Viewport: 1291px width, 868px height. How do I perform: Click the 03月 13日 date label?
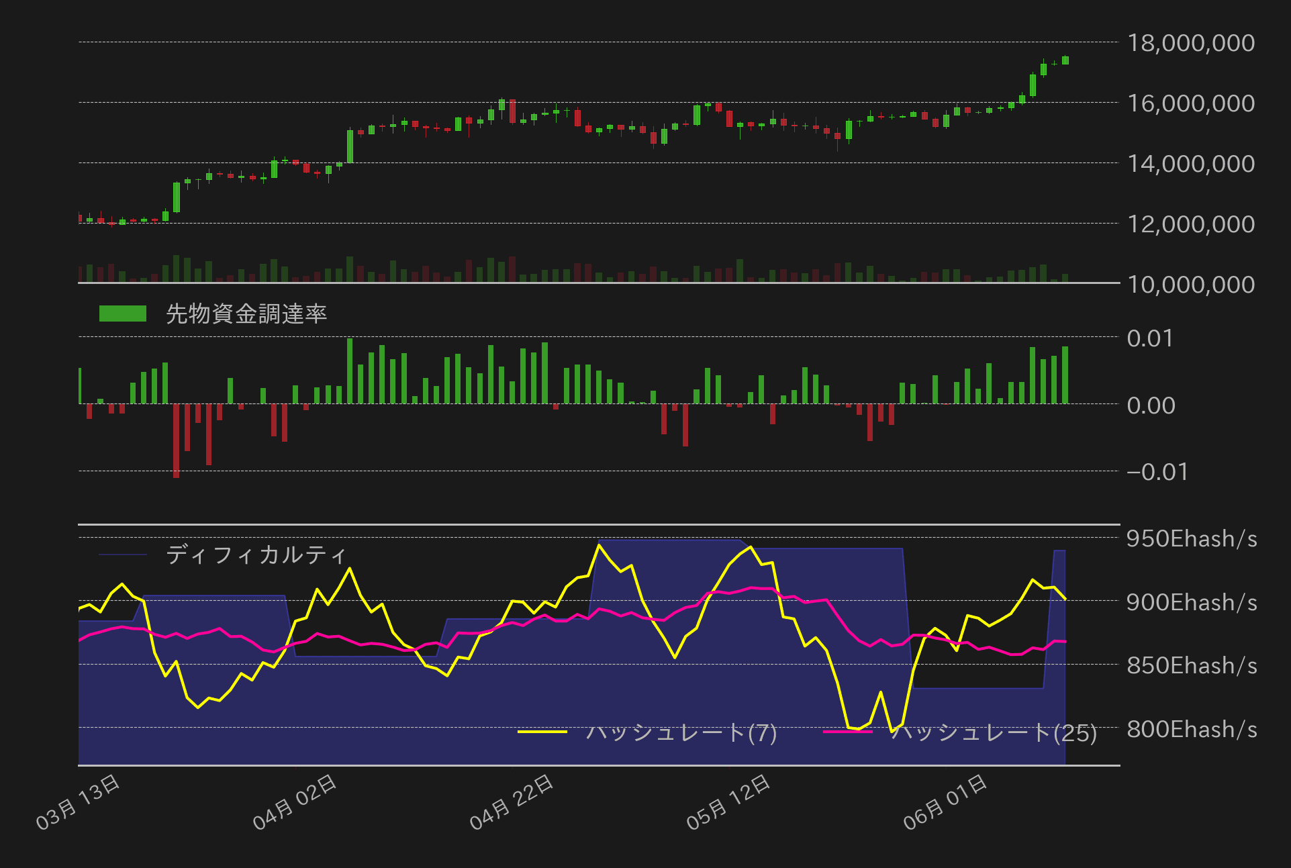[78, 802]
